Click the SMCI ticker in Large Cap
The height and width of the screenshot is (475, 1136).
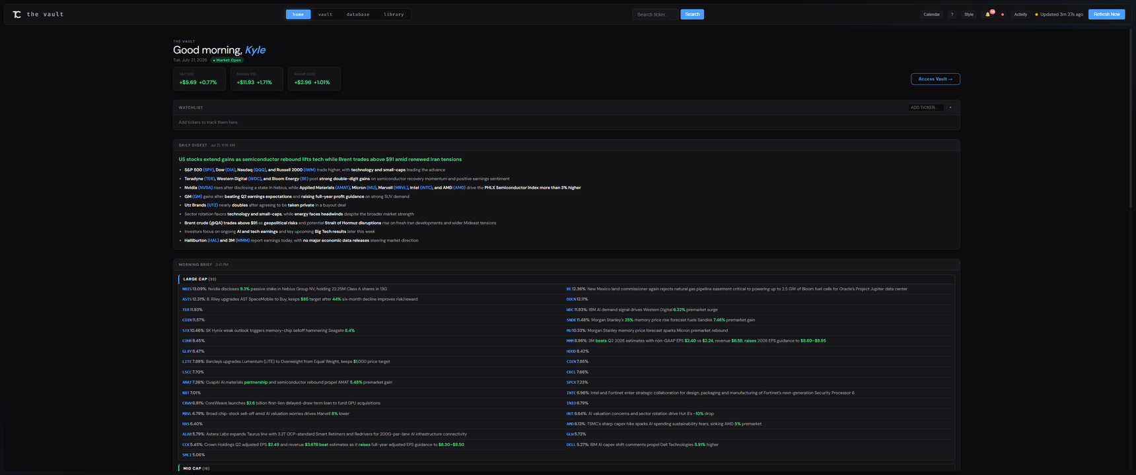pyautogui.click(x=187, y=455)
